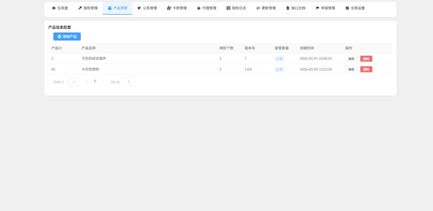Open the 仪表盘 dashboard tab
433x211 pixels.
(x=60, y=8)
